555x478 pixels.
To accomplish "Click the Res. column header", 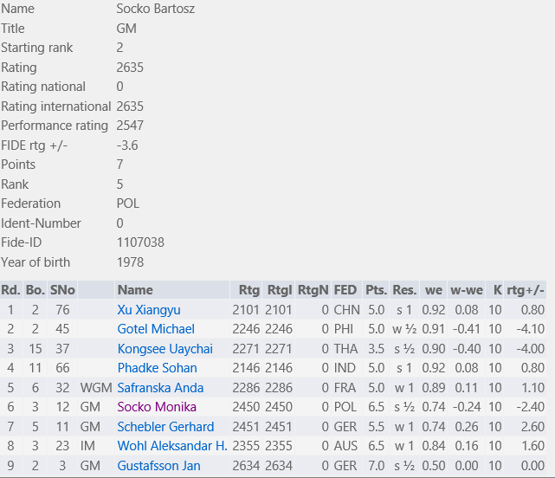I will 404,290.
